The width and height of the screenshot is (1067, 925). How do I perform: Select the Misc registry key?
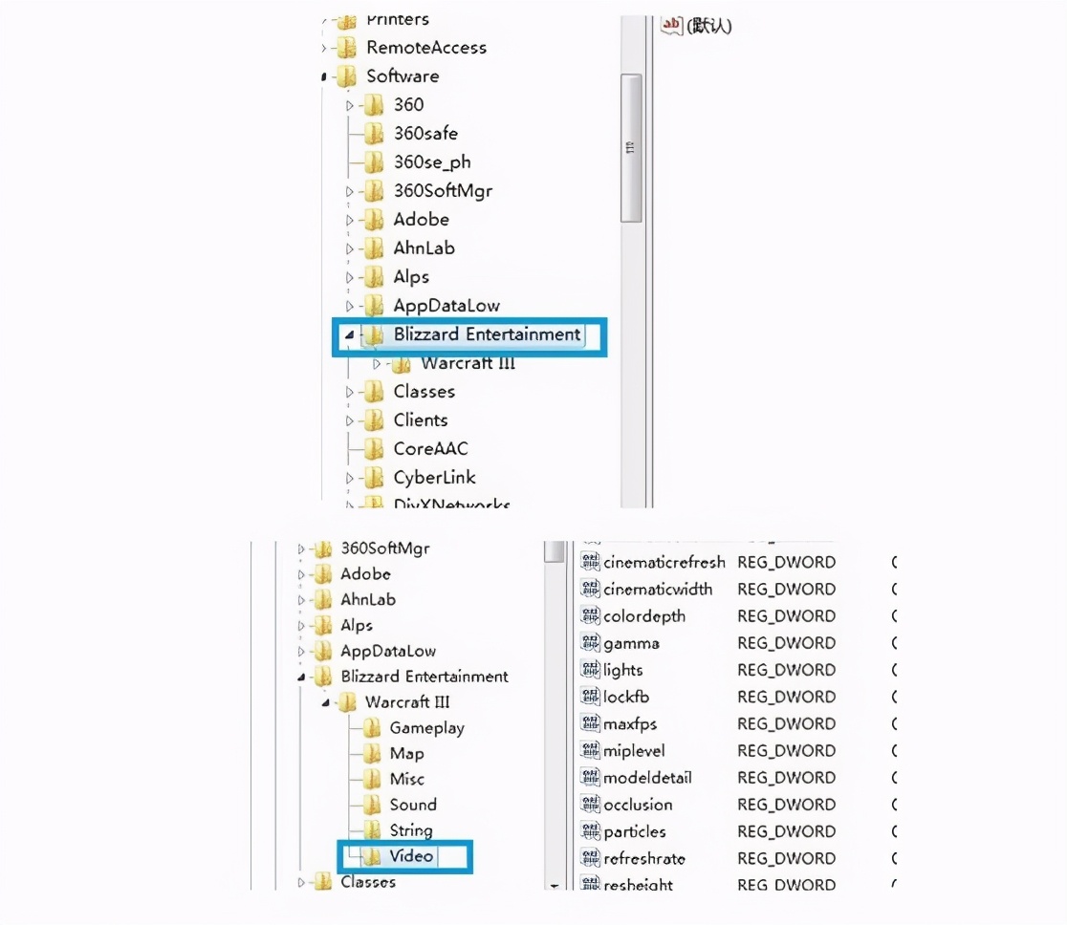(406, 780)
